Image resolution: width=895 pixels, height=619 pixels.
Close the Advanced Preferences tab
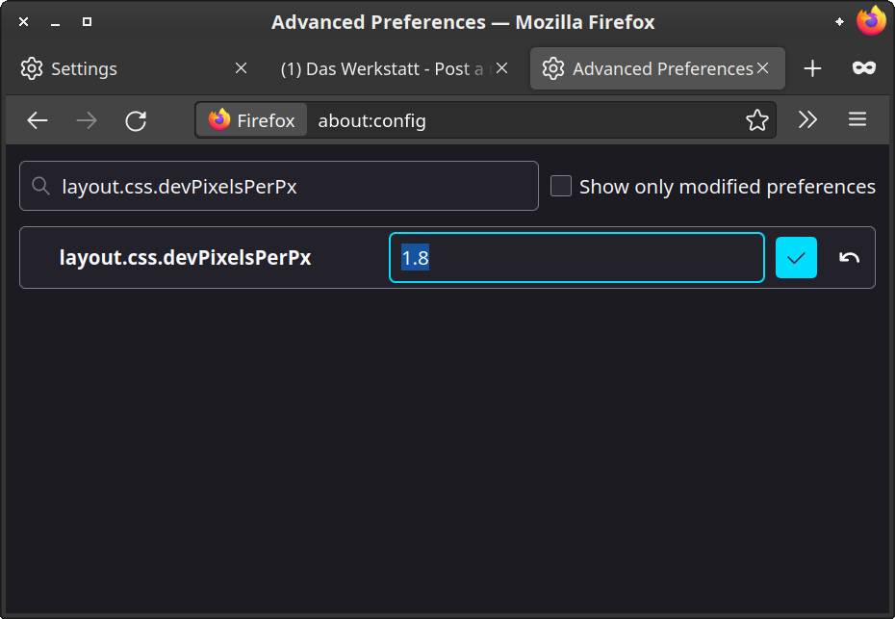point(763,68)
